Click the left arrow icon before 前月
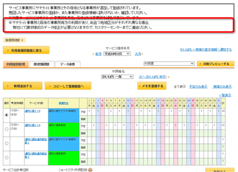Screen dimensions: 238x172 click(x=93, y=54)
